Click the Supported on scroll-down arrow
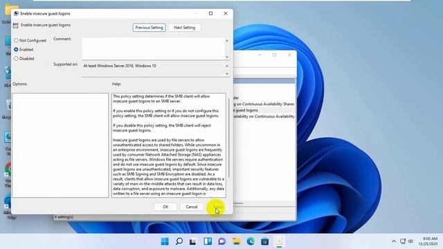Screen dimensions: 443x249 [227, 74]
